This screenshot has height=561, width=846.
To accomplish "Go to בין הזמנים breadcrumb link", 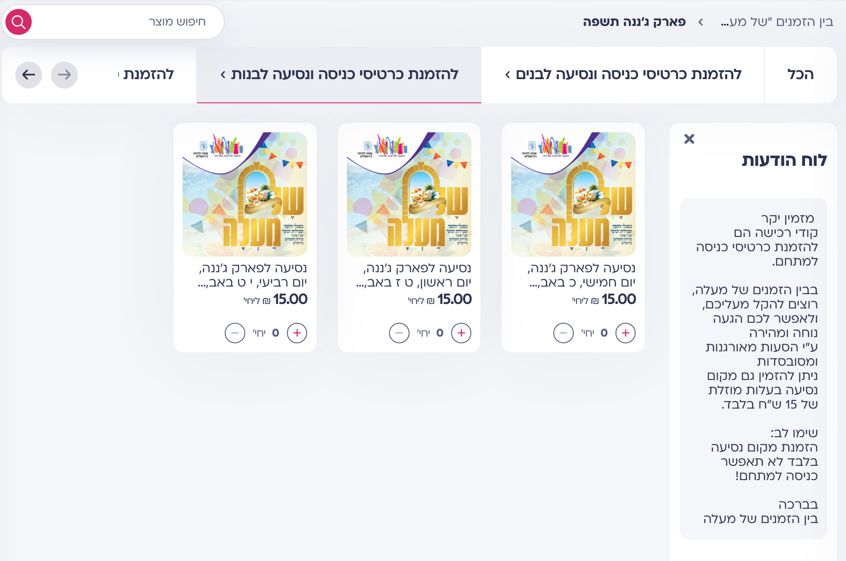I will click(x=777, y=22).
